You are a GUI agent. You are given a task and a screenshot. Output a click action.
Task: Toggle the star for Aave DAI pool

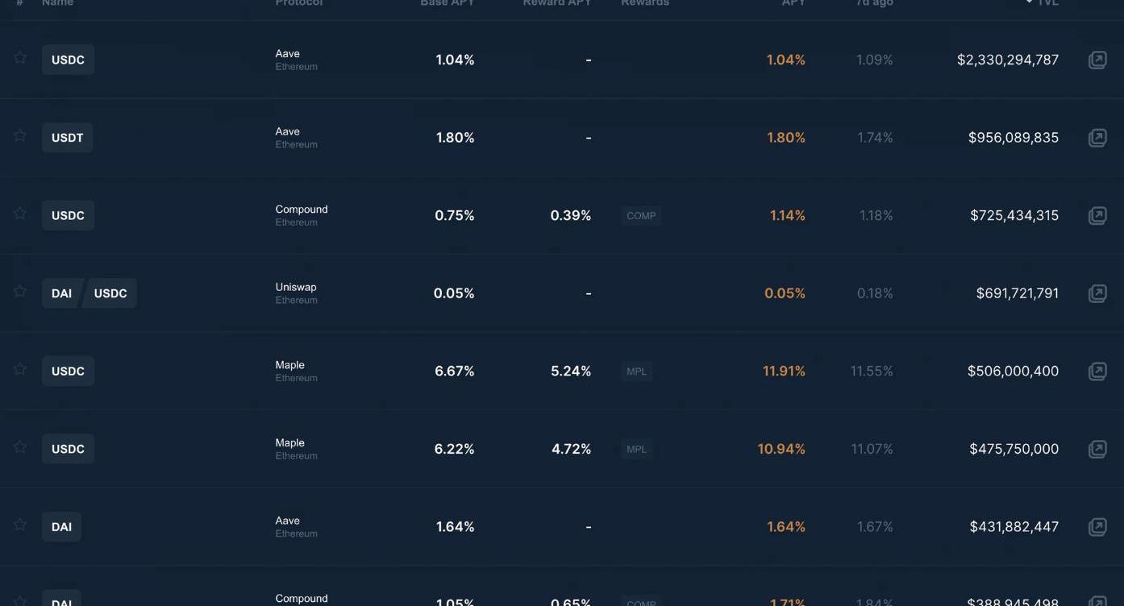point(20,525)
